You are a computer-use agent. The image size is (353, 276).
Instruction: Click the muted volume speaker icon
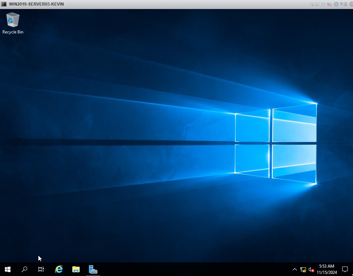[x=311, y=269]
